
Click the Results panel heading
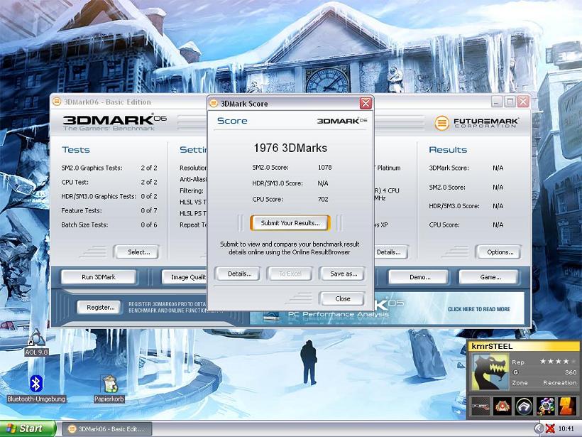(448, 150)
